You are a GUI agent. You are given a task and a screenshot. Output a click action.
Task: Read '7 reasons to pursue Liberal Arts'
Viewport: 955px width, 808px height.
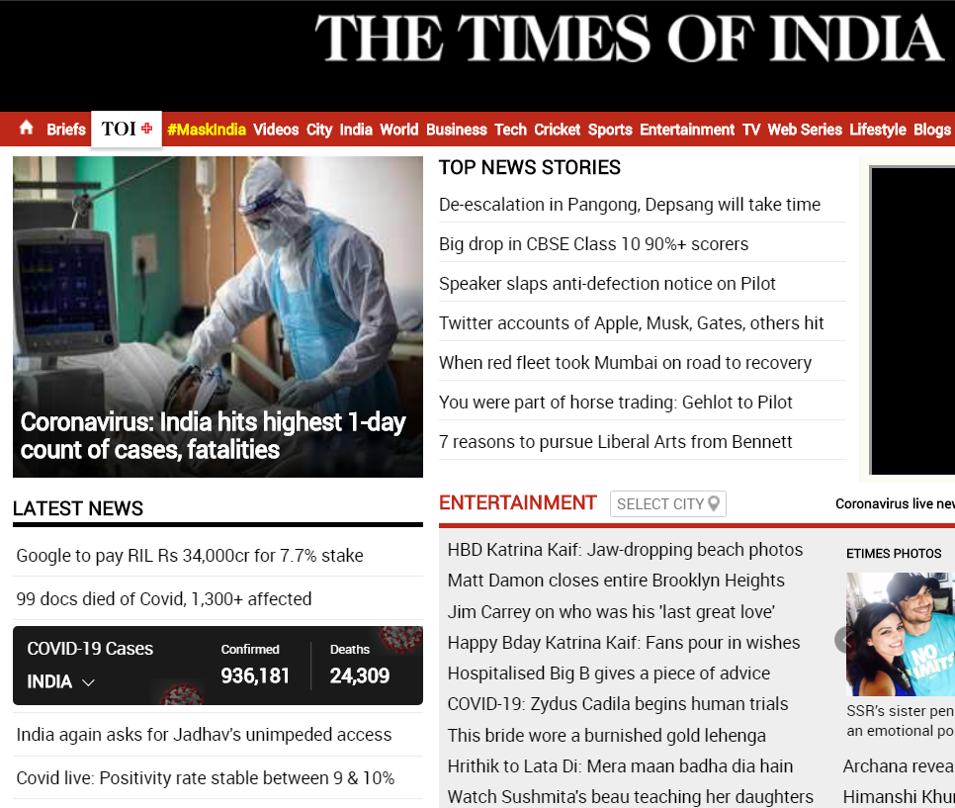[615, 442]
